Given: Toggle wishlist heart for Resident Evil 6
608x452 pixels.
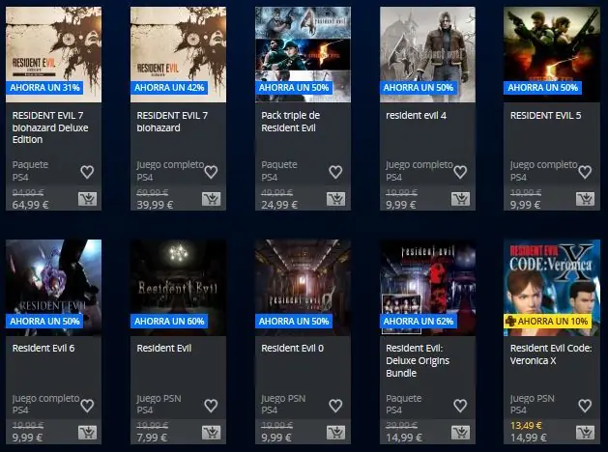Looking at the screenshot, I should [87, 405].
